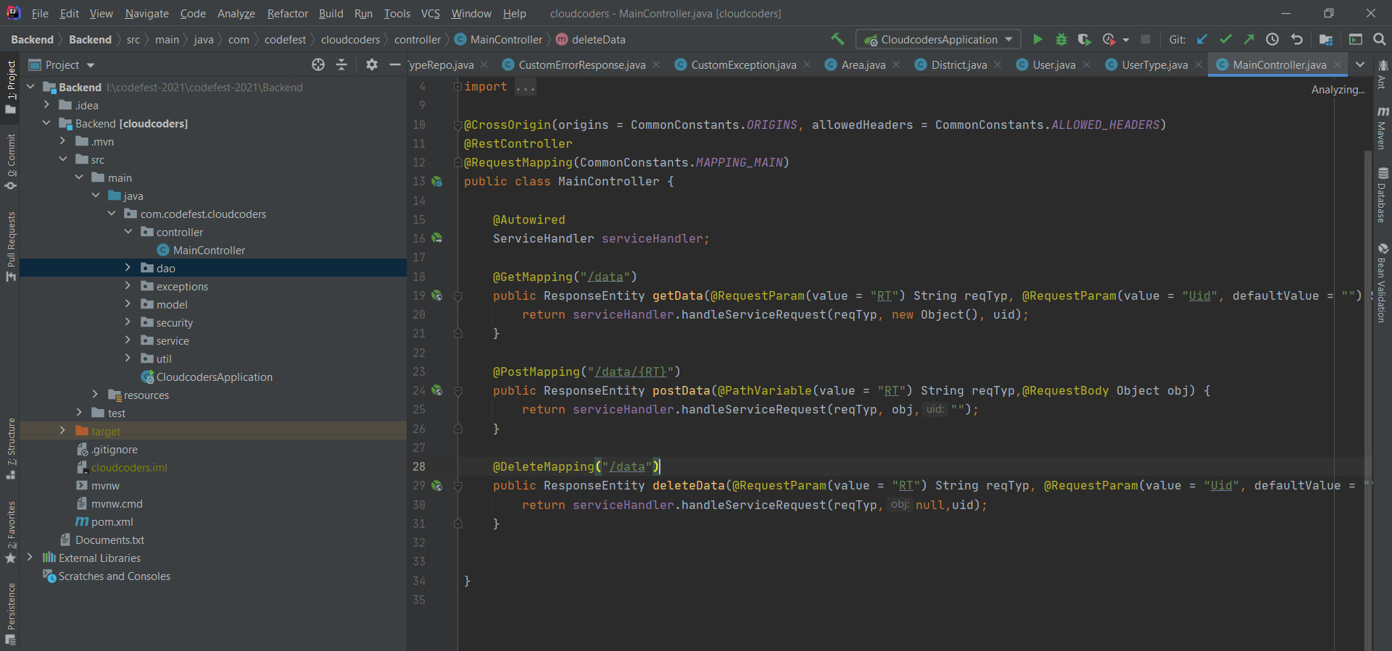This screenshot has width=1392, height=651.
Task: Toggle the Maven tool window on right sidebar
Action: coord(1383,129)
